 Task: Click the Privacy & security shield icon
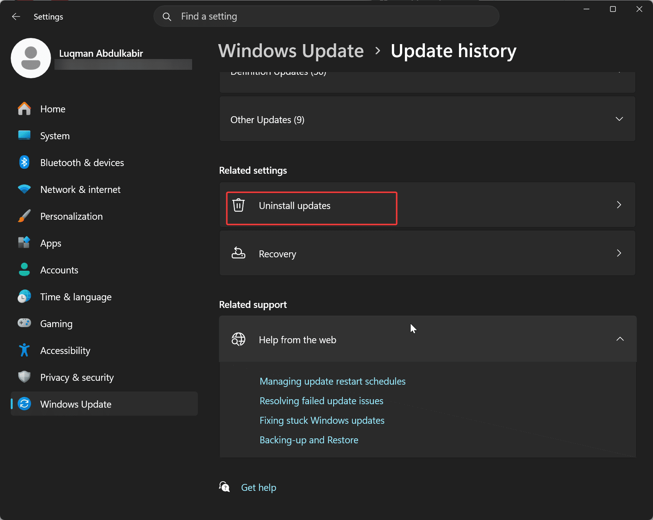click(x=24, y=377)
